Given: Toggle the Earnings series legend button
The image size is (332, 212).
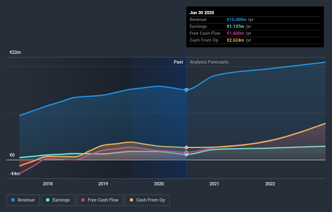Looking at the screenshot, I should click(x=58, y=200).
